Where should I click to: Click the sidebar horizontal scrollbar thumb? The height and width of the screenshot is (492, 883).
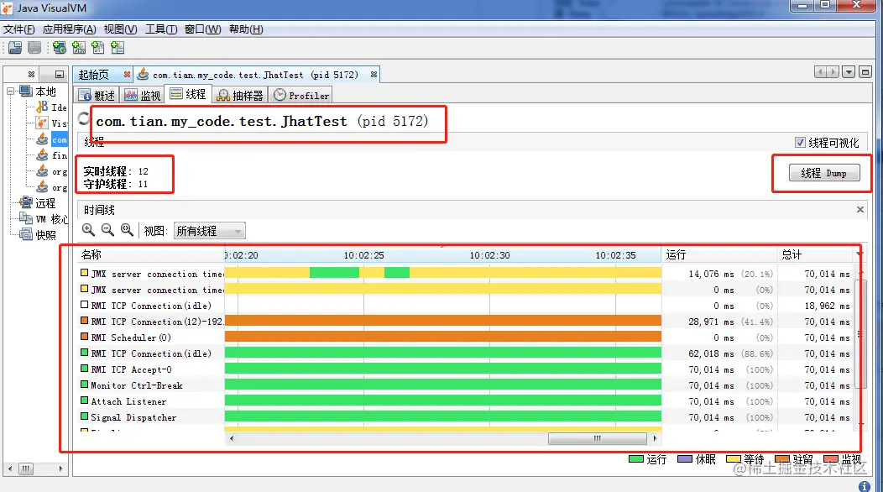(26, 468)
